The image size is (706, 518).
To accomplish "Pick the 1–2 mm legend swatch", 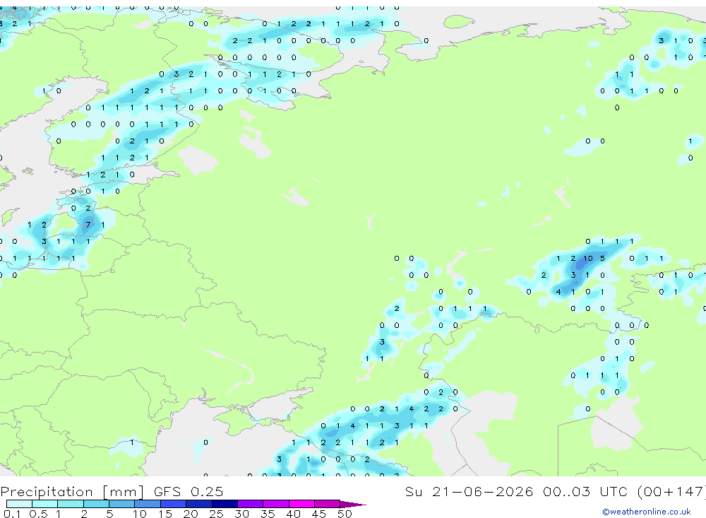I will click(71, 504).
